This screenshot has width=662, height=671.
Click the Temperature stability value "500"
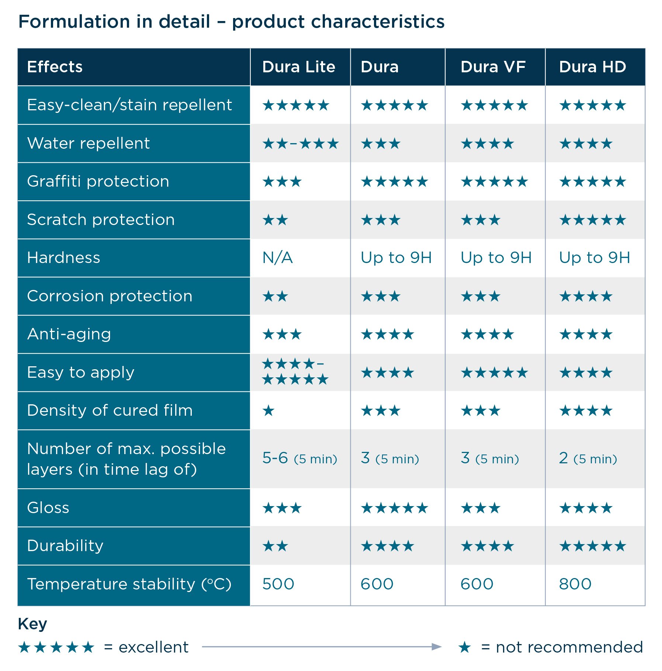278,584
